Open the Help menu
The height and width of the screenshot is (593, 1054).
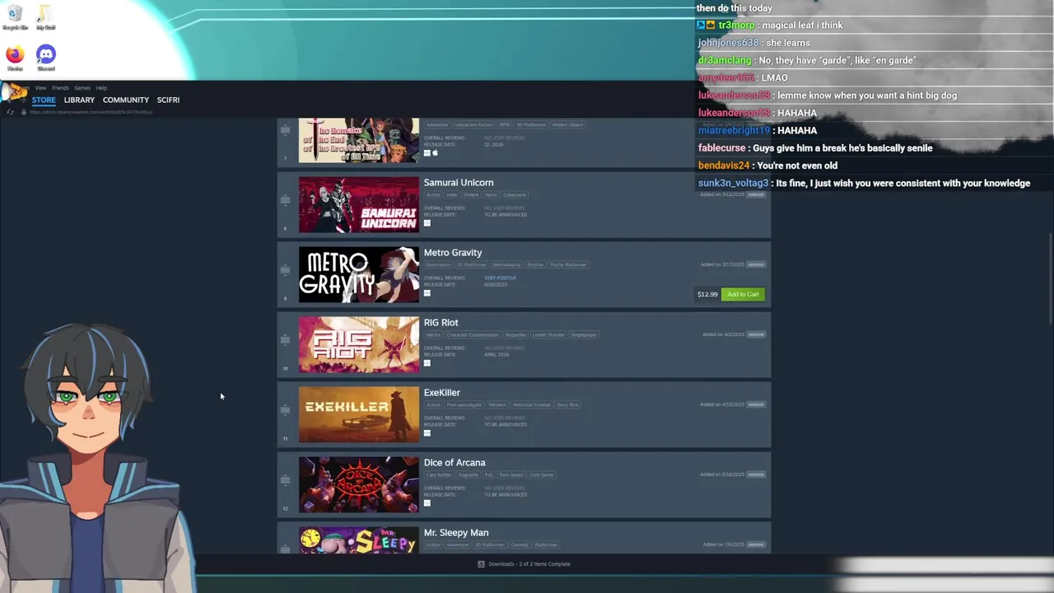point(101,88)
